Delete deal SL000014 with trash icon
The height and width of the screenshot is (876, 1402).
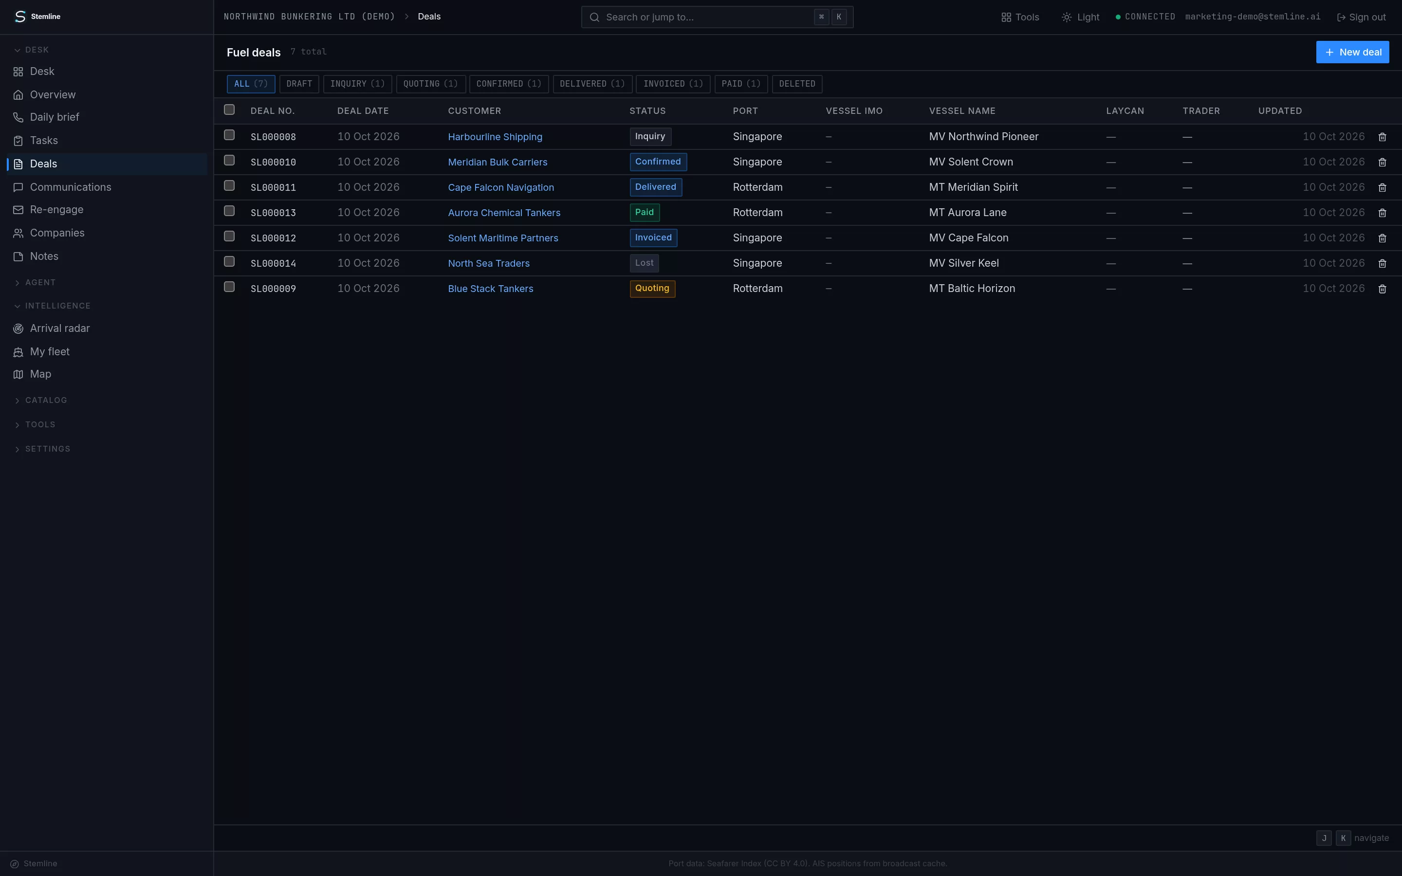point(1382,264)
